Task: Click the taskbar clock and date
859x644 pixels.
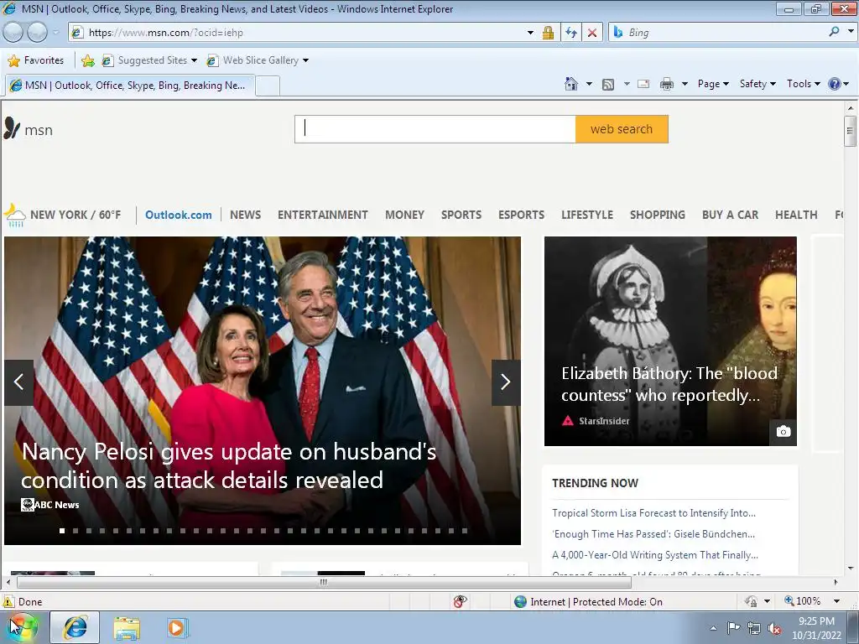Action: [816, 628]
